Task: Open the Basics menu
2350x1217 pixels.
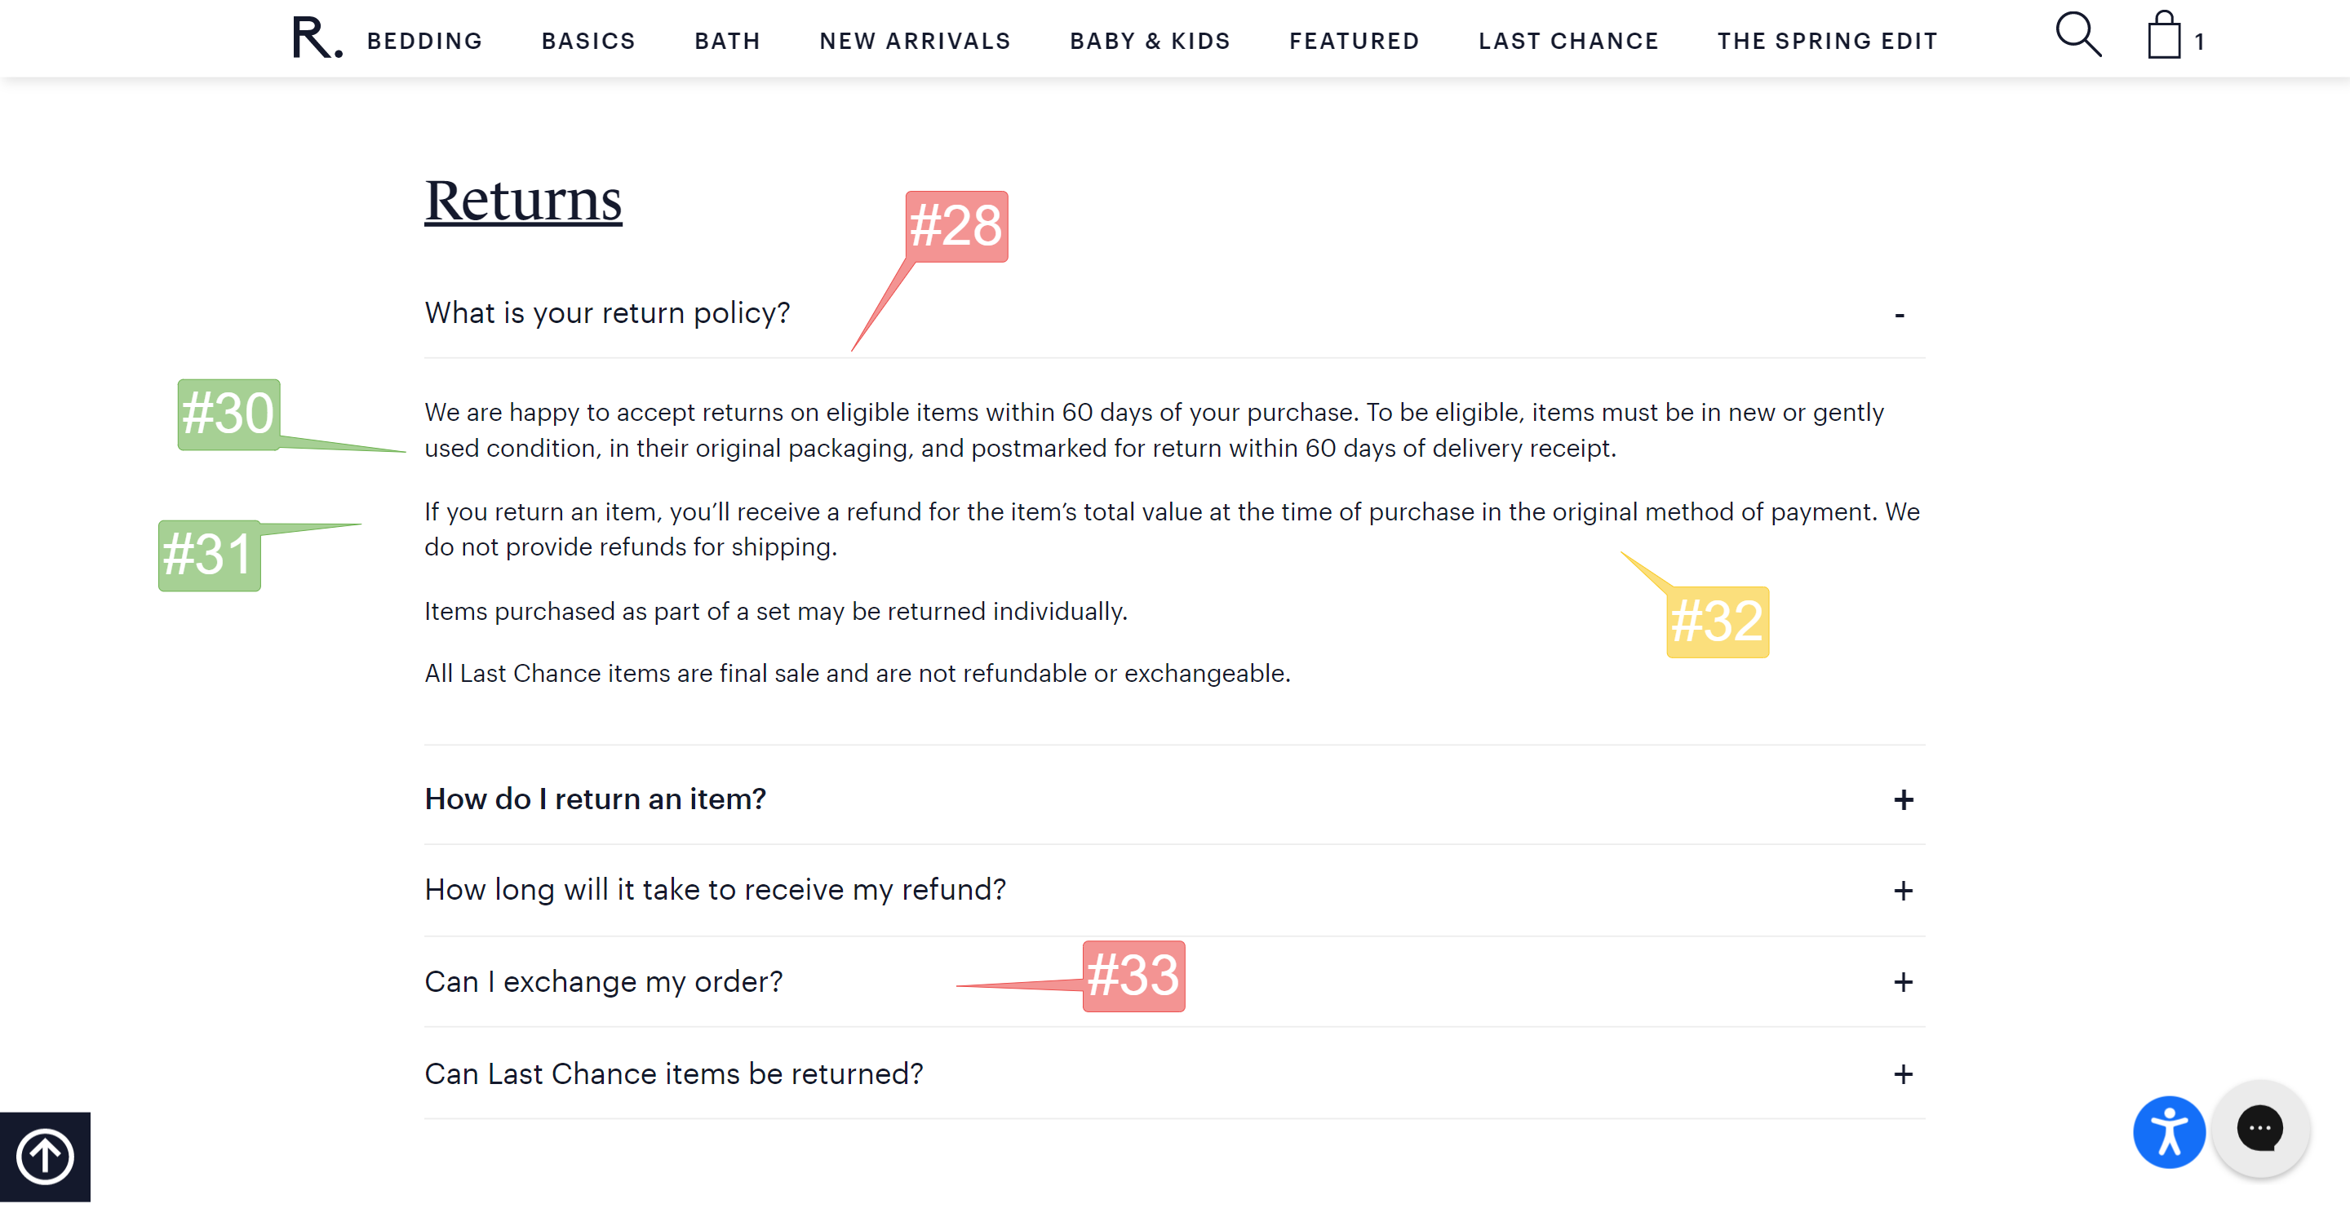Action: pos(588,41)
